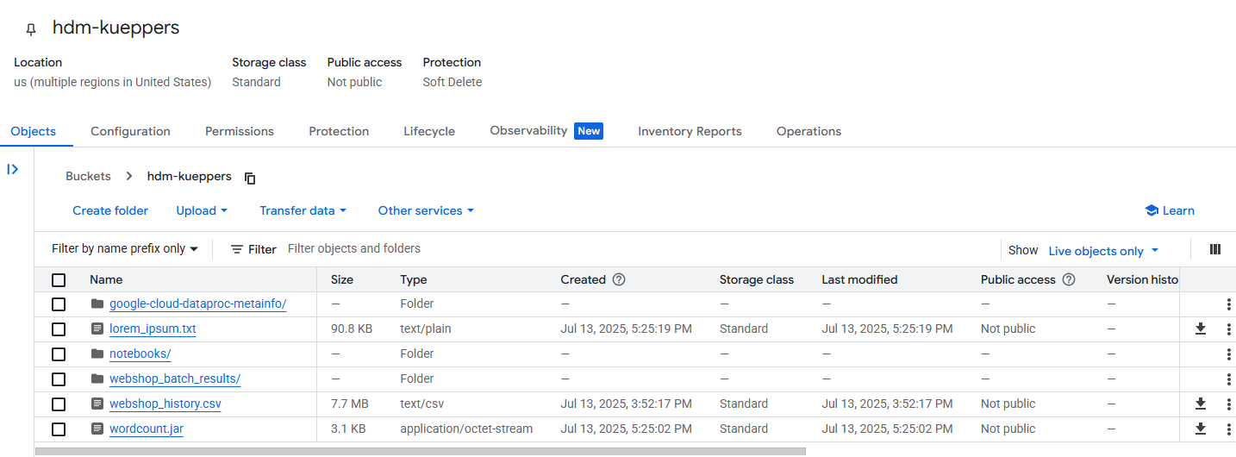Open the Live objects only dropdown

pyautogui.click(x=1103, y=251)
